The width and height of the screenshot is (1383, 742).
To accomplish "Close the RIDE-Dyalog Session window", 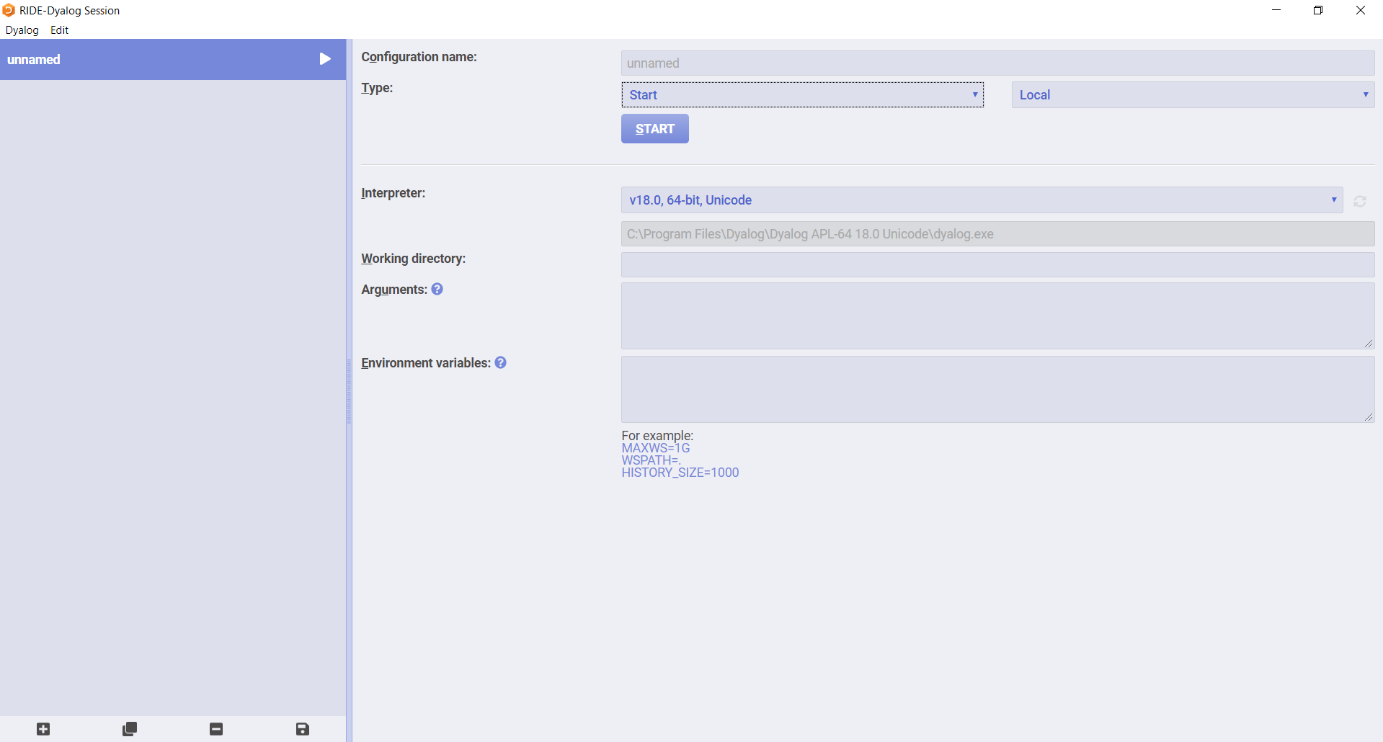I will tap(1361, 10).
